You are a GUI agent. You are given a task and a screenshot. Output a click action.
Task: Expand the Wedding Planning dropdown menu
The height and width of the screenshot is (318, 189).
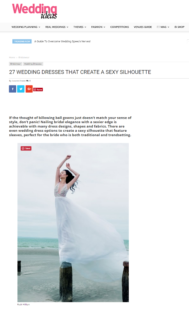(x=26, y=27)
